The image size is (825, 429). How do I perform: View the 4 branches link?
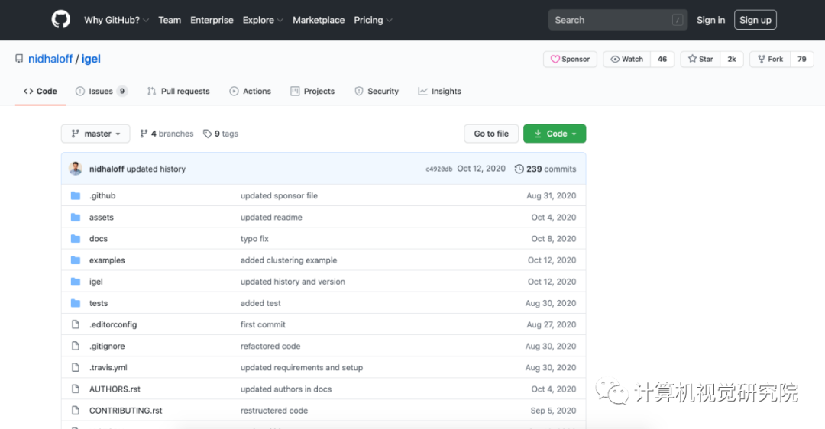point(167,134)
